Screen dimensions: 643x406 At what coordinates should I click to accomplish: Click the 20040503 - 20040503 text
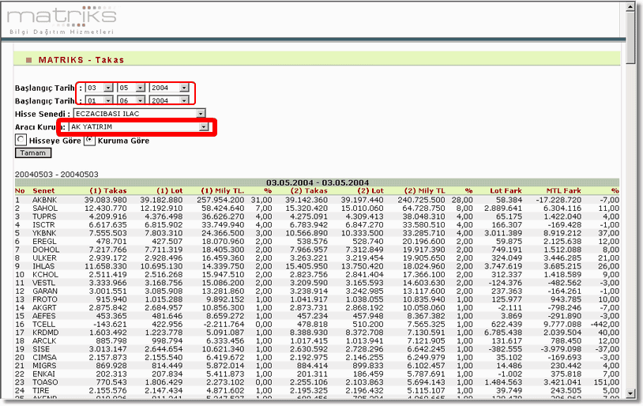[57, 175]
